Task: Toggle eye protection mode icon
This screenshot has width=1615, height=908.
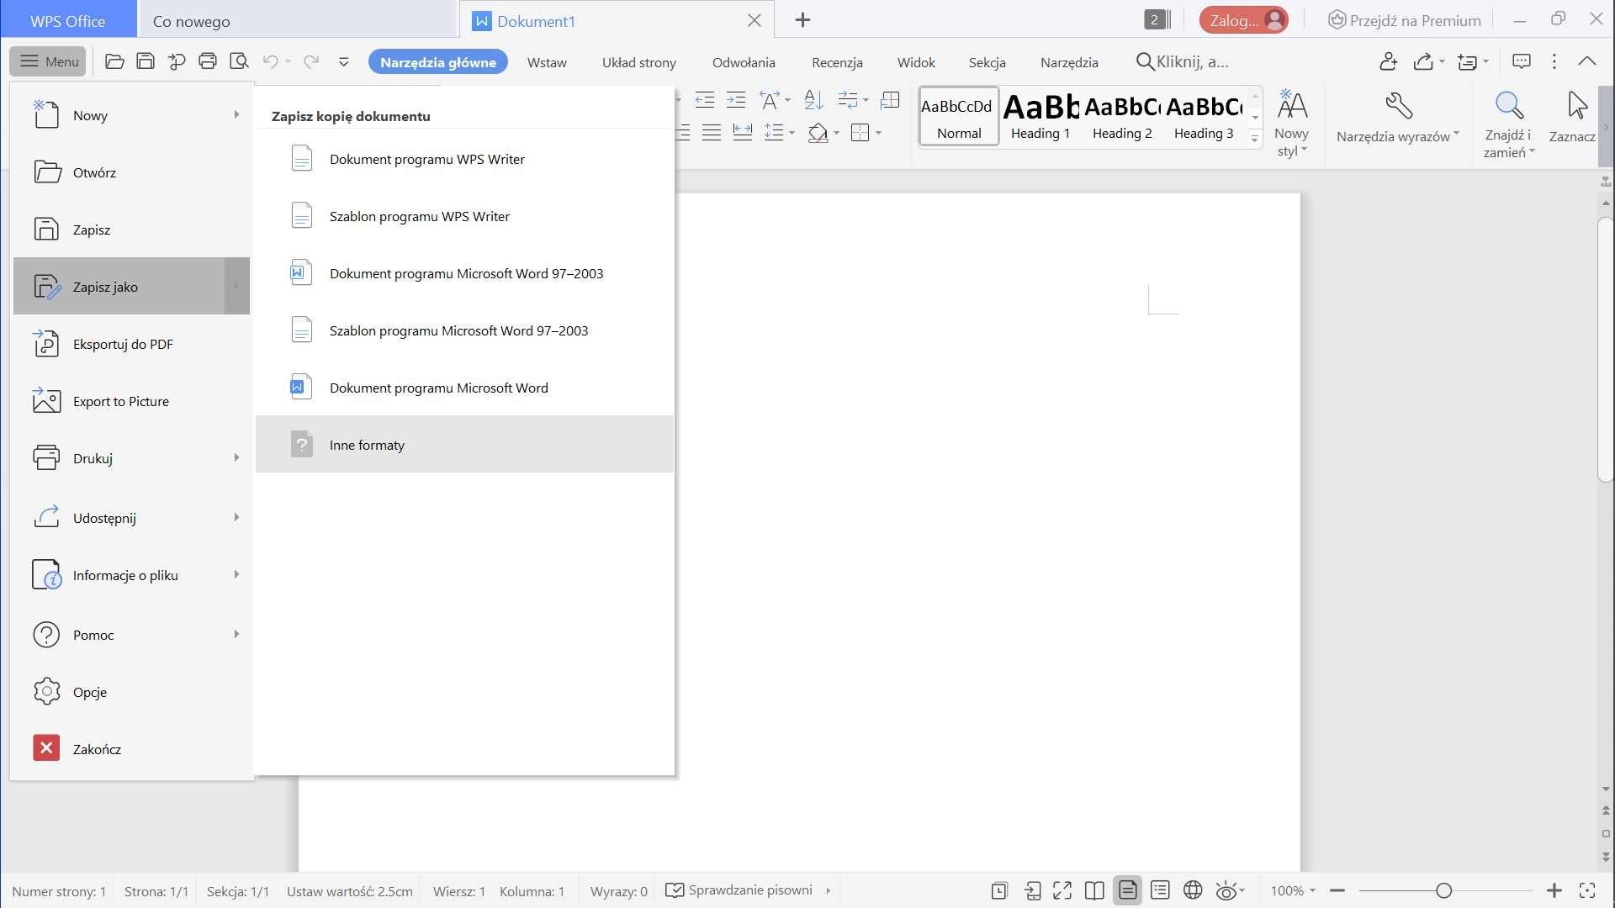Action: click(1226, 890)
